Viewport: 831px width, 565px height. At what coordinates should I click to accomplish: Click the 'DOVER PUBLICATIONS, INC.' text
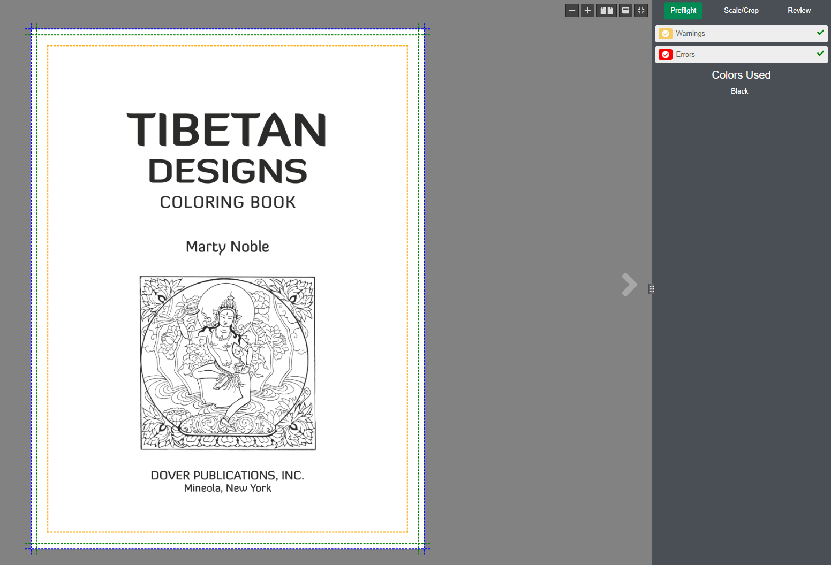tap(228, 475)
